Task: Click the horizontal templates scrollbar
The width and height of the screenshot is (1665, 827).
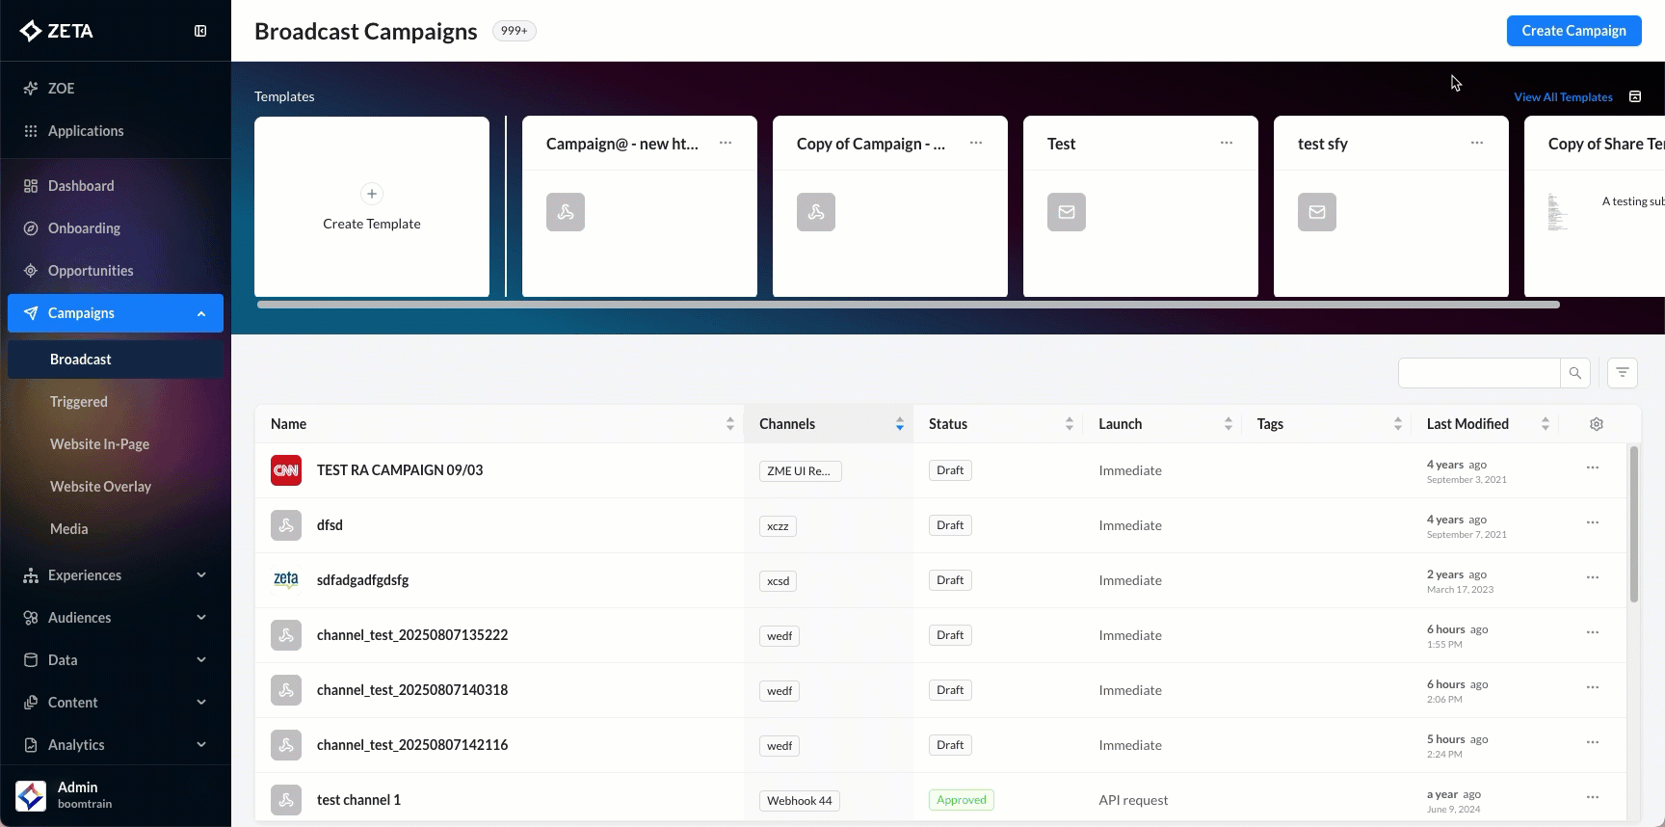Action: point(908,305)
